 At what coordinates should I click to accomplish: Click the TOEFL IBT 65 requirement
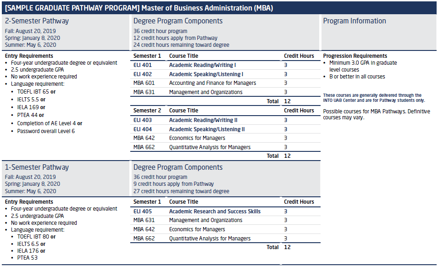(36, 92)
